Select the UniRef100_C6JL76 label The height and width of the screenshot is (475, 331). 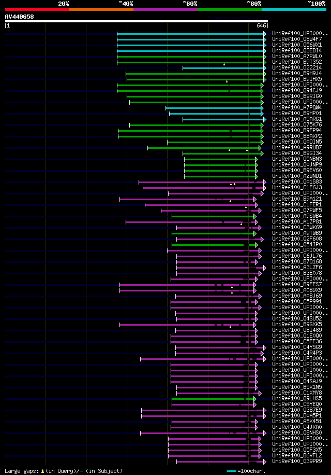pyautogui.click(x=297, y=256)
